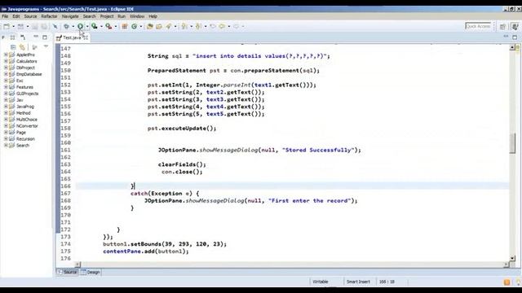This screenshot has width=522, height=293.
Task: Minimize the Package Explorer panel
Action: [x=36, y=37]
